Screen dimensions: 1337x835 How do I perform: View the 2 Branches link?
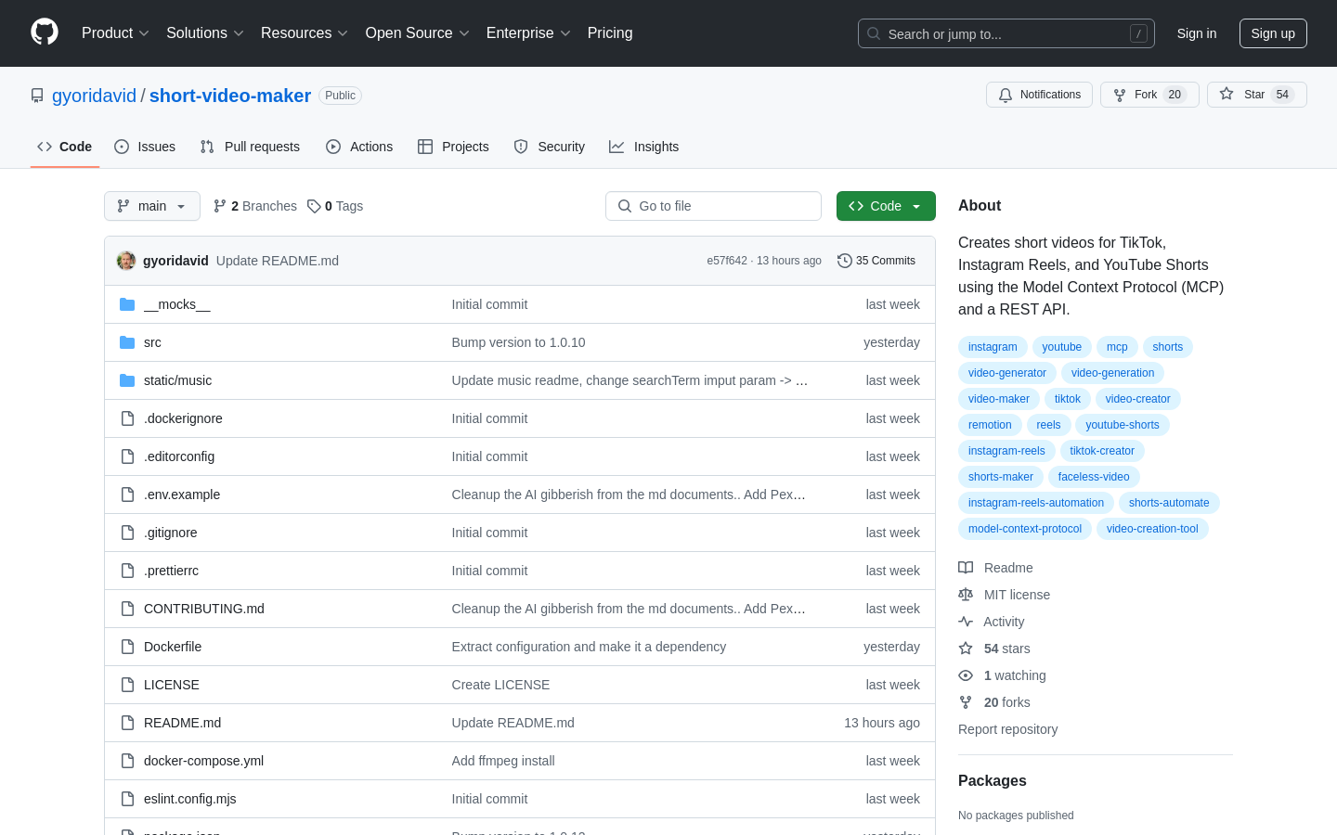tap(255, 206)
